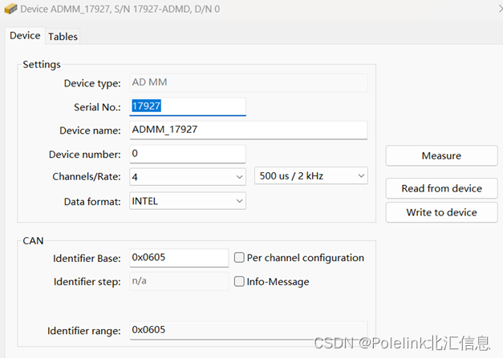Enable Per channel configuration checkbox

point(239,257)
